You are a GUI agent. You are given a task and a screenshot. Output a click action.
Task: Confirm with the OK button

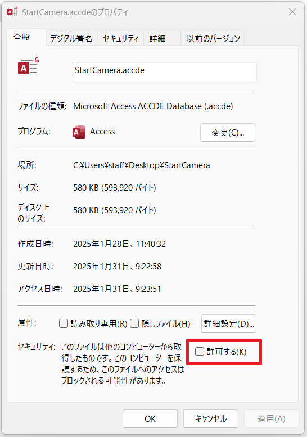150,418
